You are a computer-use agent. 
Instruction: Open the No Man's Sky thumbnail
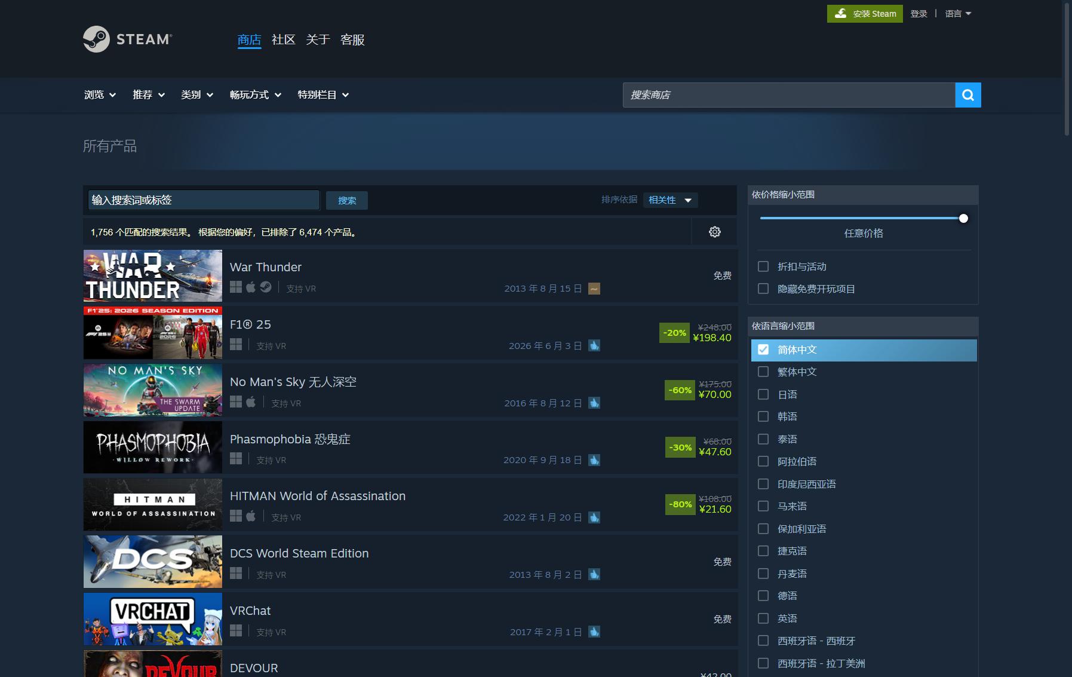tap(153, 390)
